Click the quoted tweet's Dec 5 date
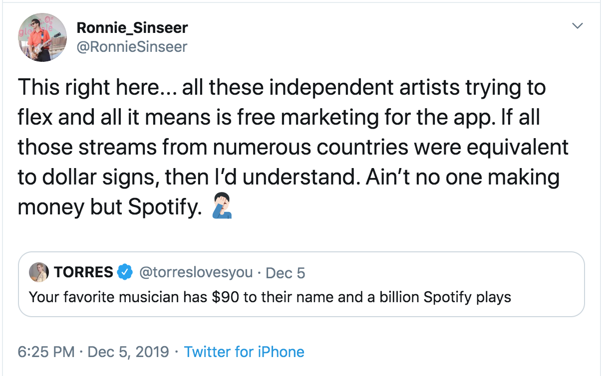Viewport: 601px width, 376px height. (x=285, y=273)
